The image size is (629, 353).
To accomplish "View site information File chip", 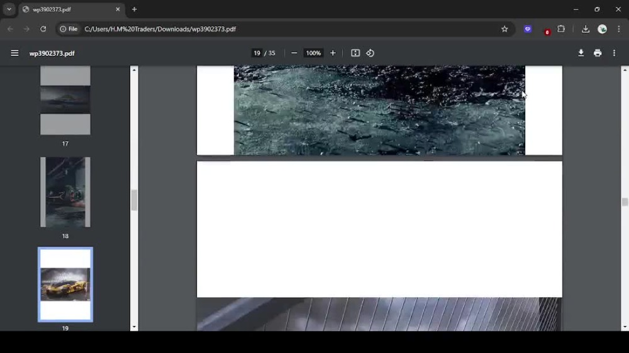I will [x=69, y=29].
